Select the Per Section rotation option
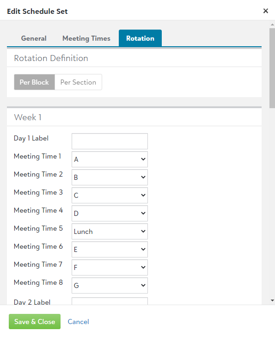Viewport: 275px width, 337px height. (x=78, y=82)
